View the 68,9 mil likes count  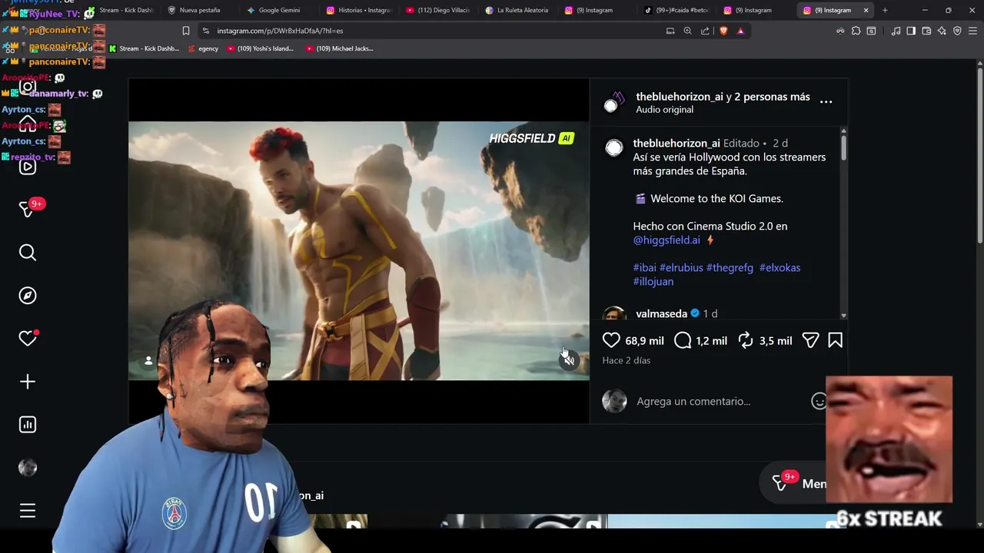(x=644, y=341)
